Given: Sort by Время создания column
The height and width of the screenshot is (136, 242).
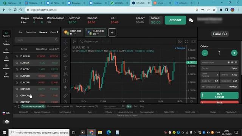Looking at the screenshot, I should click(42, 112).
